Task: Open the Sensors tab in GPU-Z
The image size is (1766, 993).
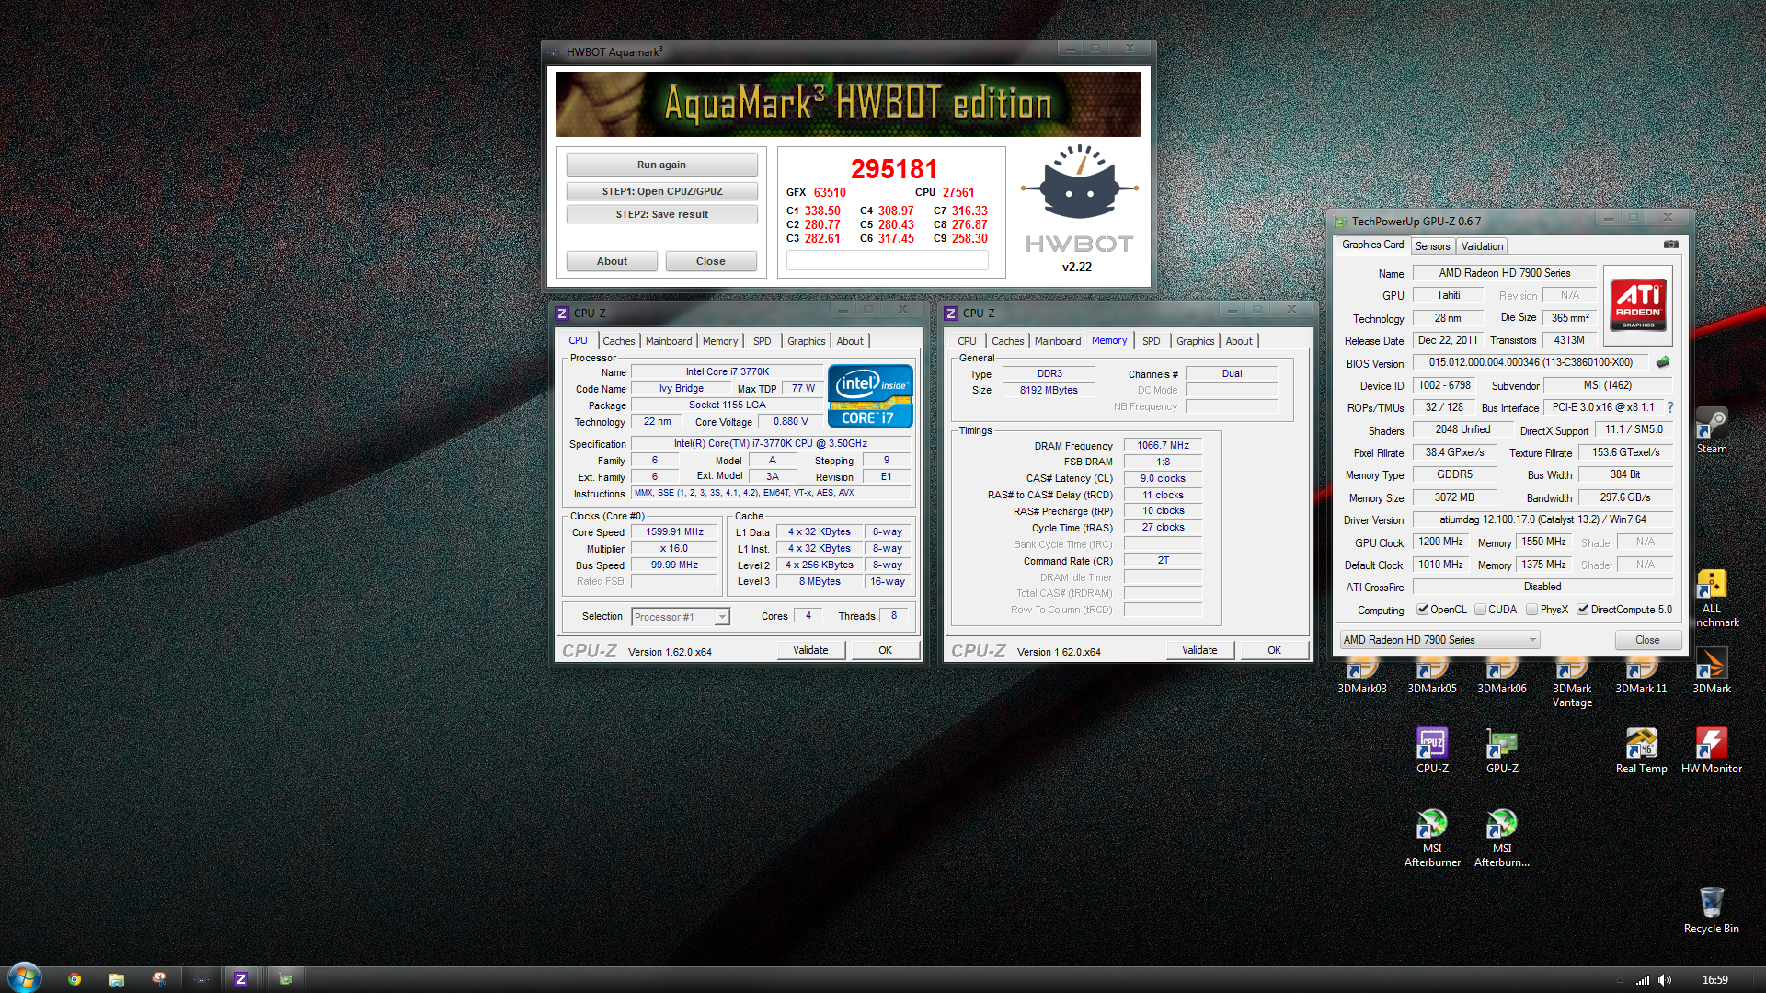Action: (1432, 246)
